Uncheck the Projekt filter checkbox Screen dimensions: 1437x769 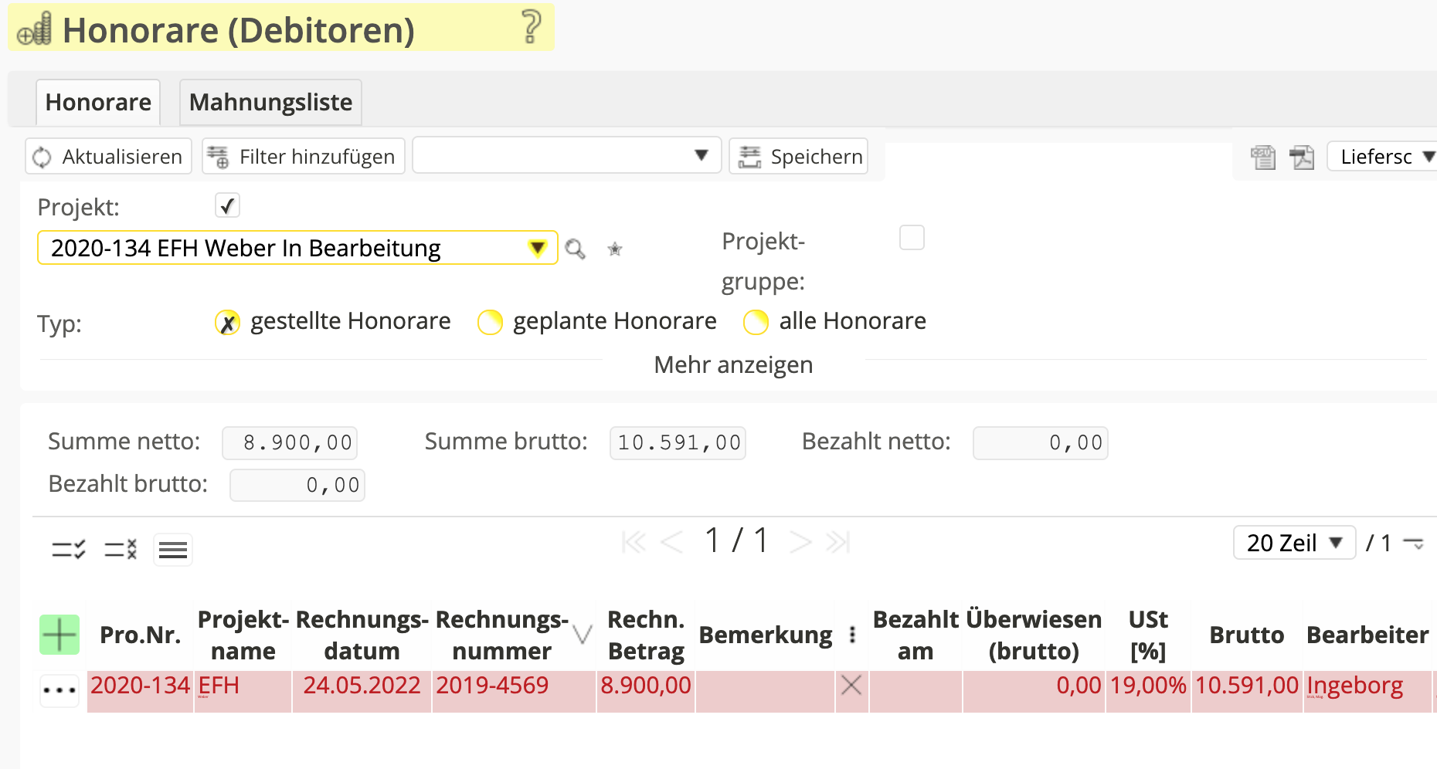point(227,206)
